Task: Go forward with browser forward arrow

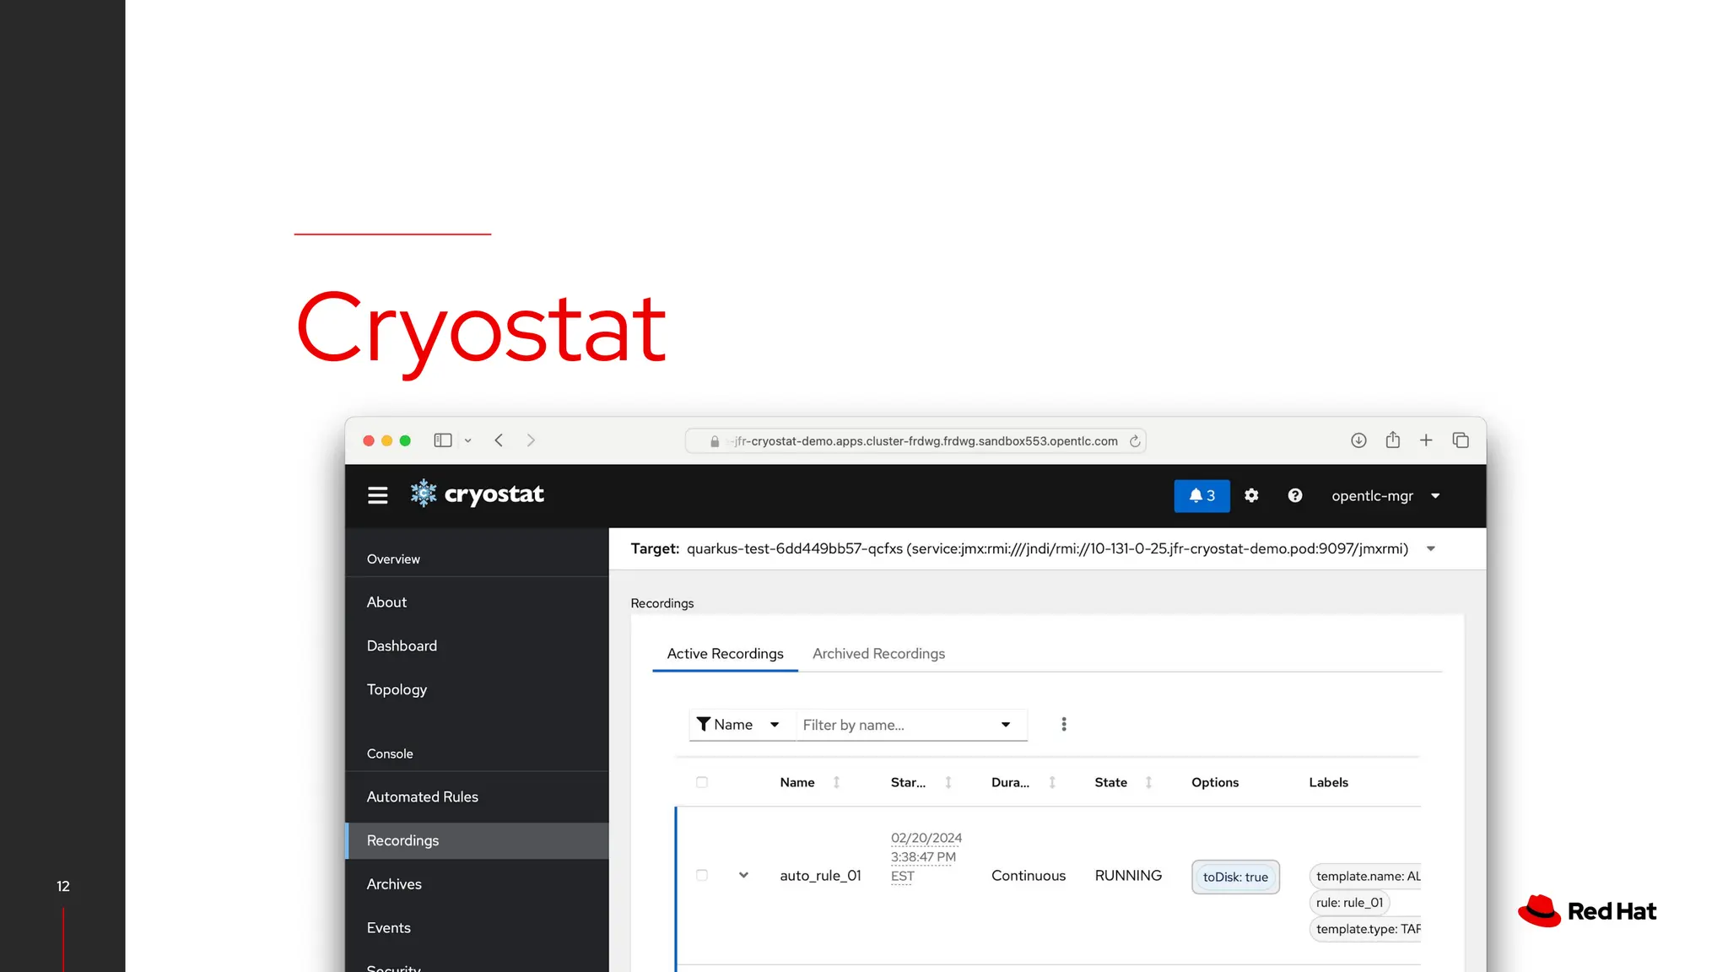Action: pyautogui.click(x=531, y=440)
